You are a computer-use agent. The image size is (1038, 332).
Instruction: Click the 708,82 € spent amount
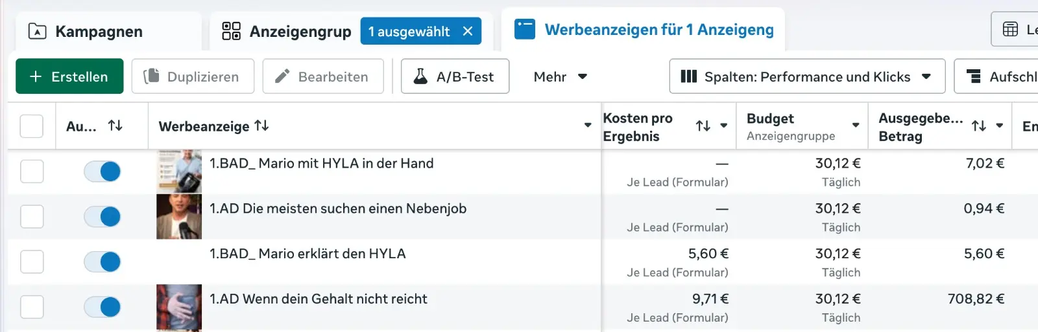[976, 299]
